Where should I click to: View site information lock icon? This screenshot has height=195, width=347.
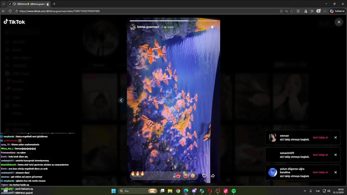[17, 11]
